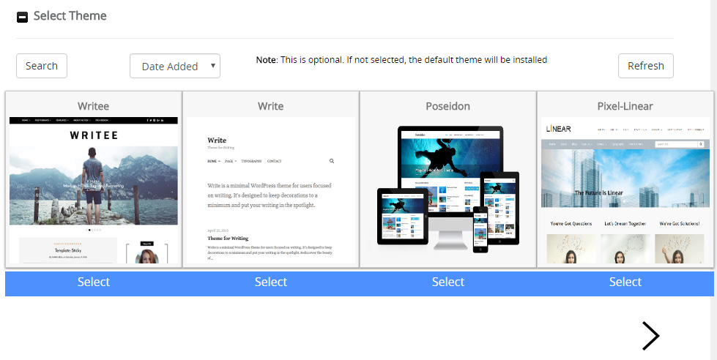Click the Pixel-Linear theme title
The height and width of the screenshot is (360, 717).
coord(625,106)
